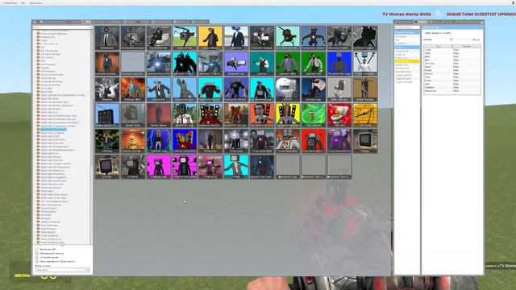Select the glasses man on orange background
The width and height of the screenshot is (516, 290).
[x=261, y=115]
